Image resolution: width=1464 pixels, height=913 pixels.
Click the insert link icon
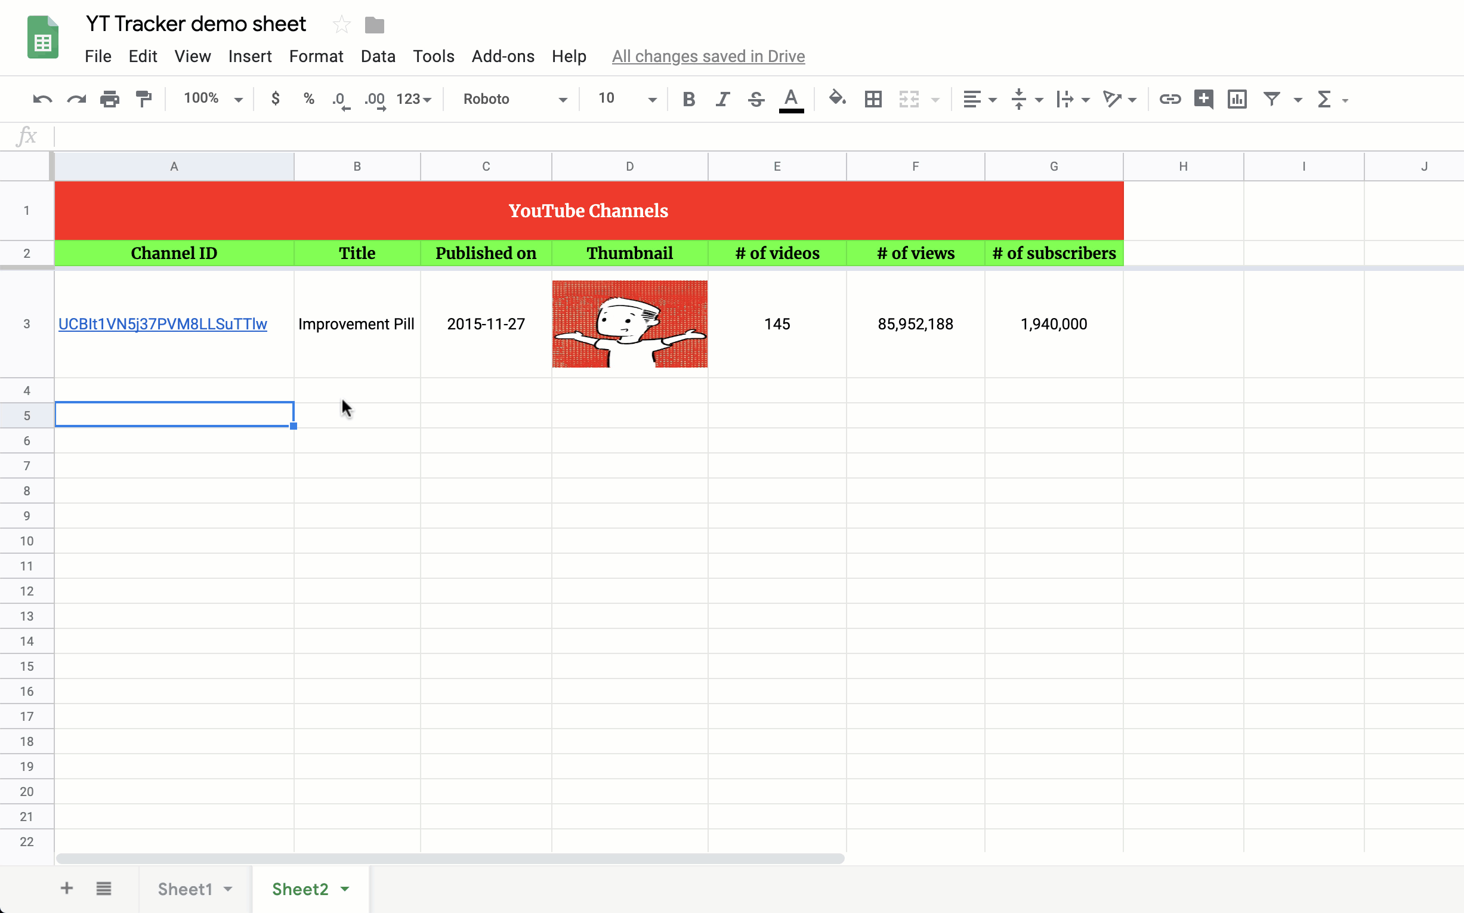[x=1169, y=99]
